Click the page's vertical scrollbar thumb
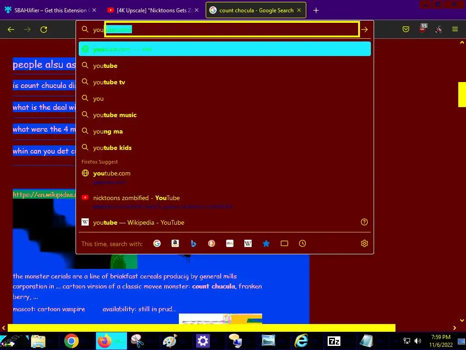Viewport: 466px width, 350px height. click(462, 94)
